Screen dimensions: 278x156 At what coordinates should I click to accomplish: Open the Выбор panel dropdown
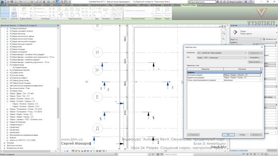[5, 19]
